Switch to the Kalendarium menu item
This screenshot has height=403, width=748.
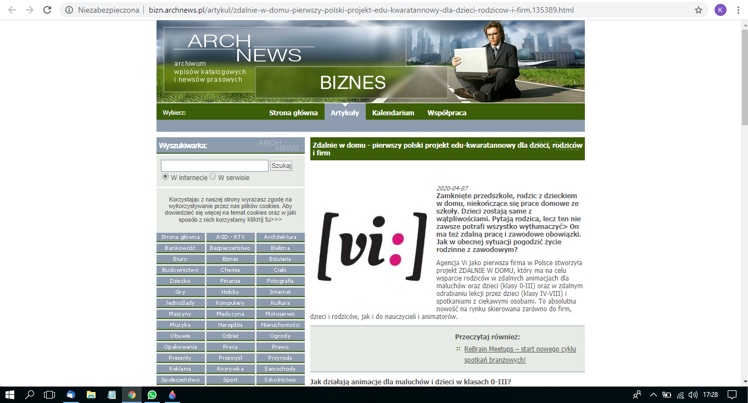393,113
